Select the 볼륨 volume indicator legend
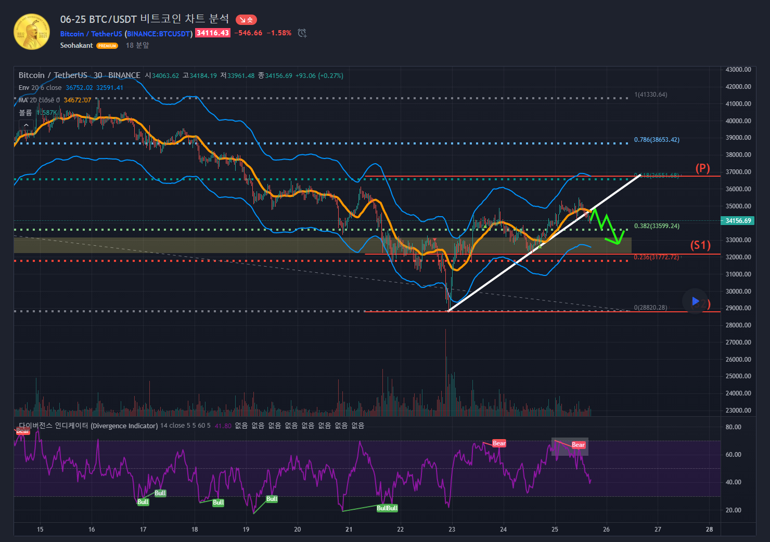Screen dimensions: 770x542 (25, 113)
